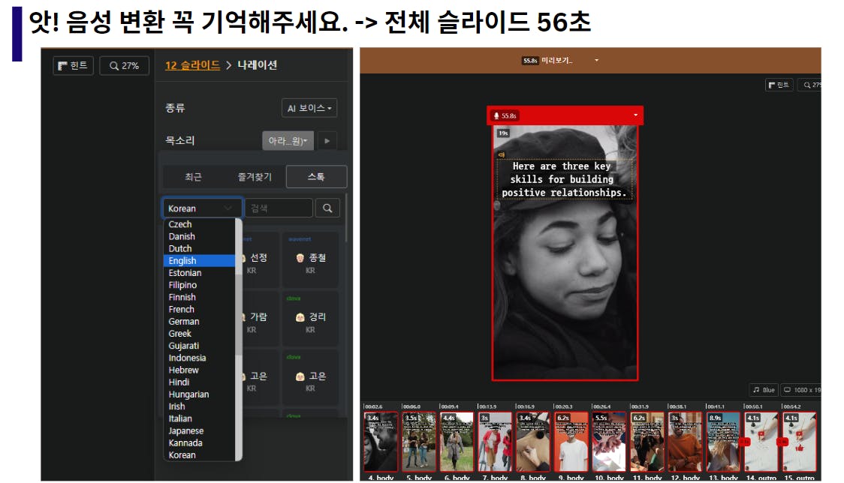Choose Hungarian from the language list
The image size is (844, 483).
pyautogui.click(x=199, y=394)
